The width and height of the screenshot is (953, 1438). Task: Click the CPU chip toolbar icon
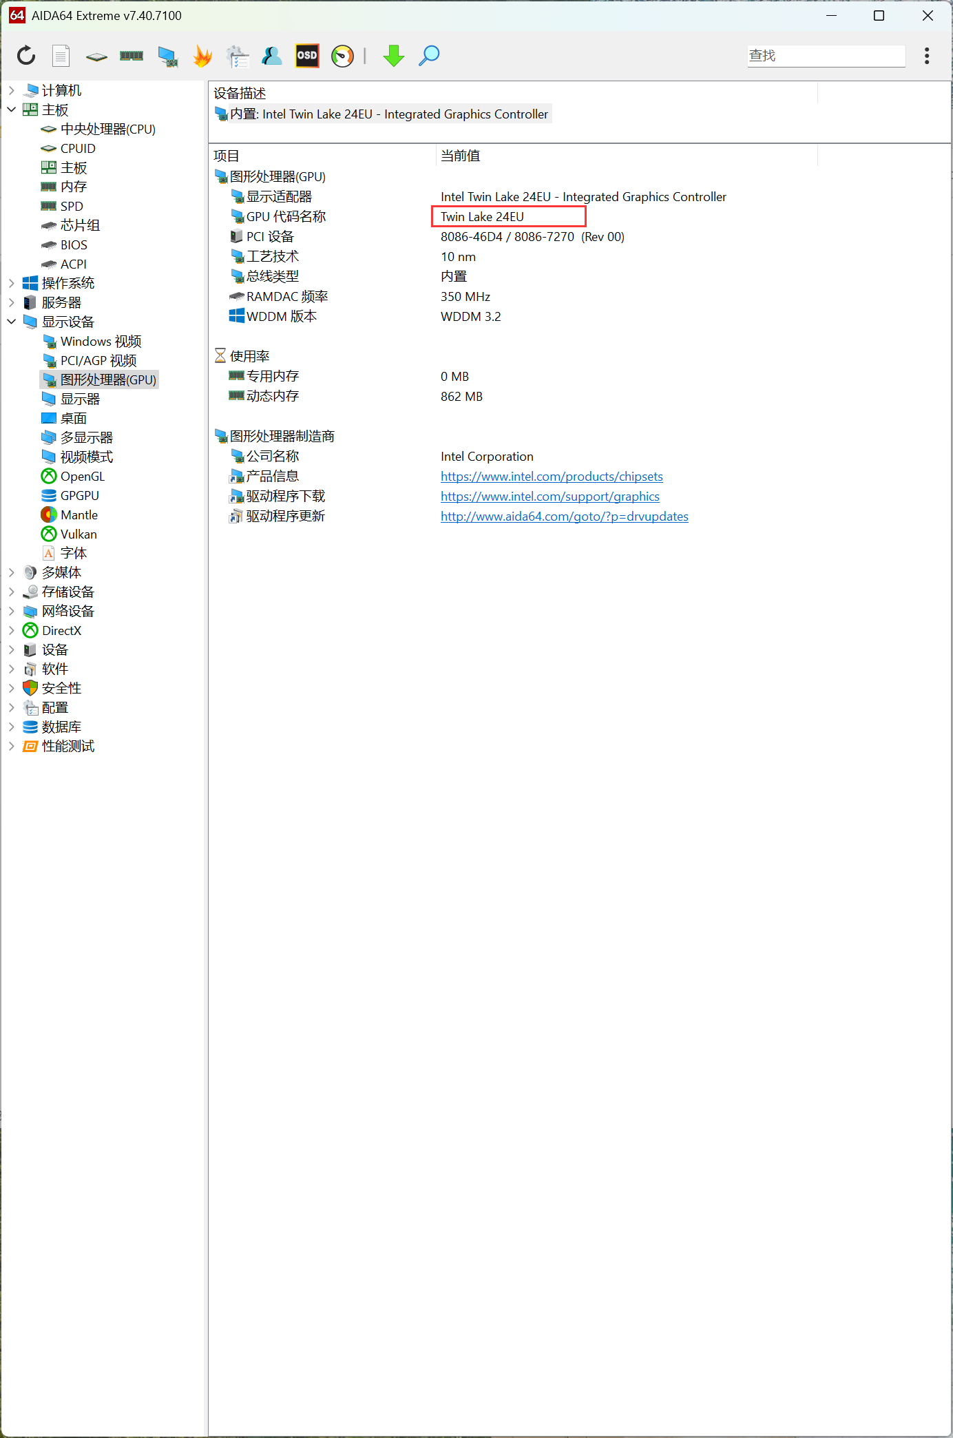click(x=96, y=56)
